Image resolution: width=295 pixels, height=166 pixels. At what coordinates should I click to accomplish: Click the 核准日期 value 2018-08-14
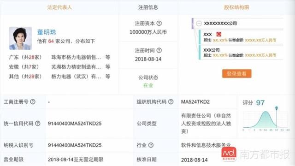195,160
